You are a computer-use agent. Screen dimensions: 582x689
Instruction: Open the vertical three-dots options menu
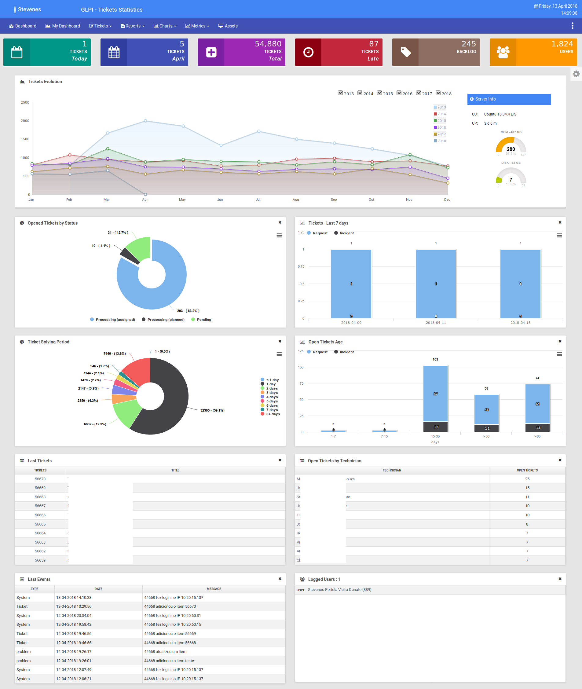coord(572,26)
